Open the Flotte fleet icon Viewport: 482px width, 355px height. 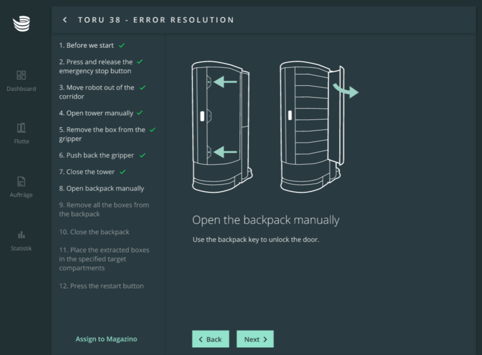click(21, 128)
